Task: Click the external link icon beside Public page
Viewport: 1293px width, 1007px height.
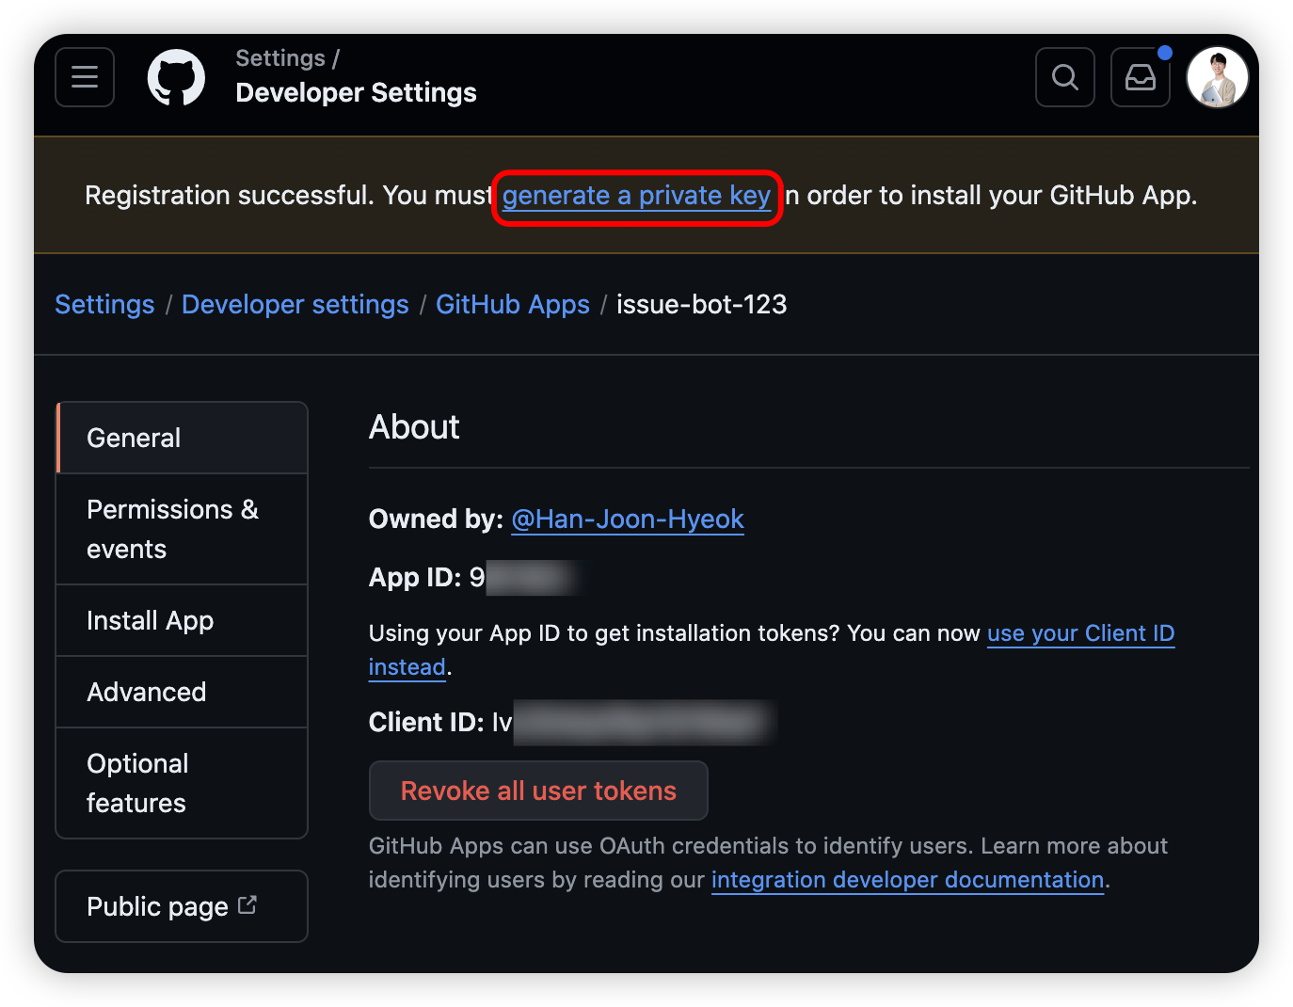Action: point(247,905)
